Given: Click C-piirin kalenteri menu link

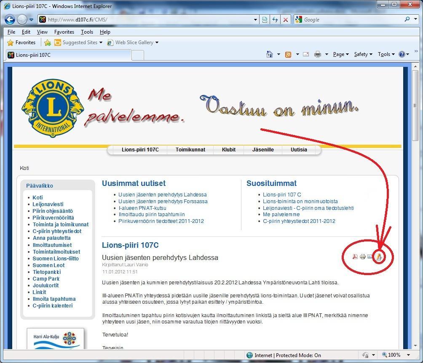Looking at the screenshot, I should click(x=53, y=306).
